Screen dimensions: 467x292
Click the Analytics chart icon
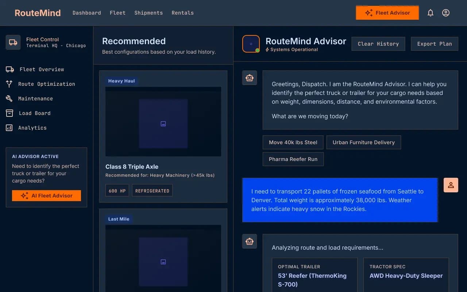(x=9, y=128)
